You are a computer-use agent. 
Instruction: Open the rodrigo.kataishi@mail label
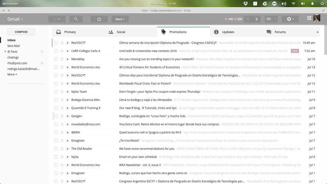tap(23, 69)
